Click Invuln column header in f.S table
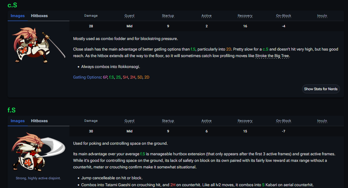 click(322, 121)
